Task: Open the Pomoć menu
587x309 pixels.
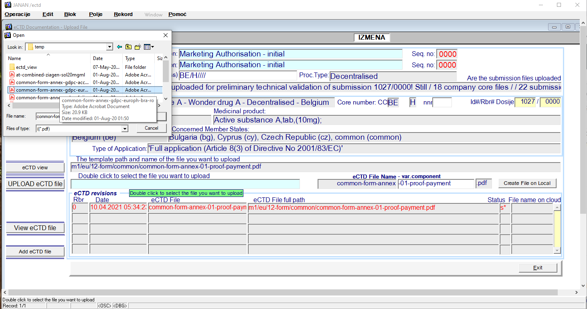Action: click(177, 14)
